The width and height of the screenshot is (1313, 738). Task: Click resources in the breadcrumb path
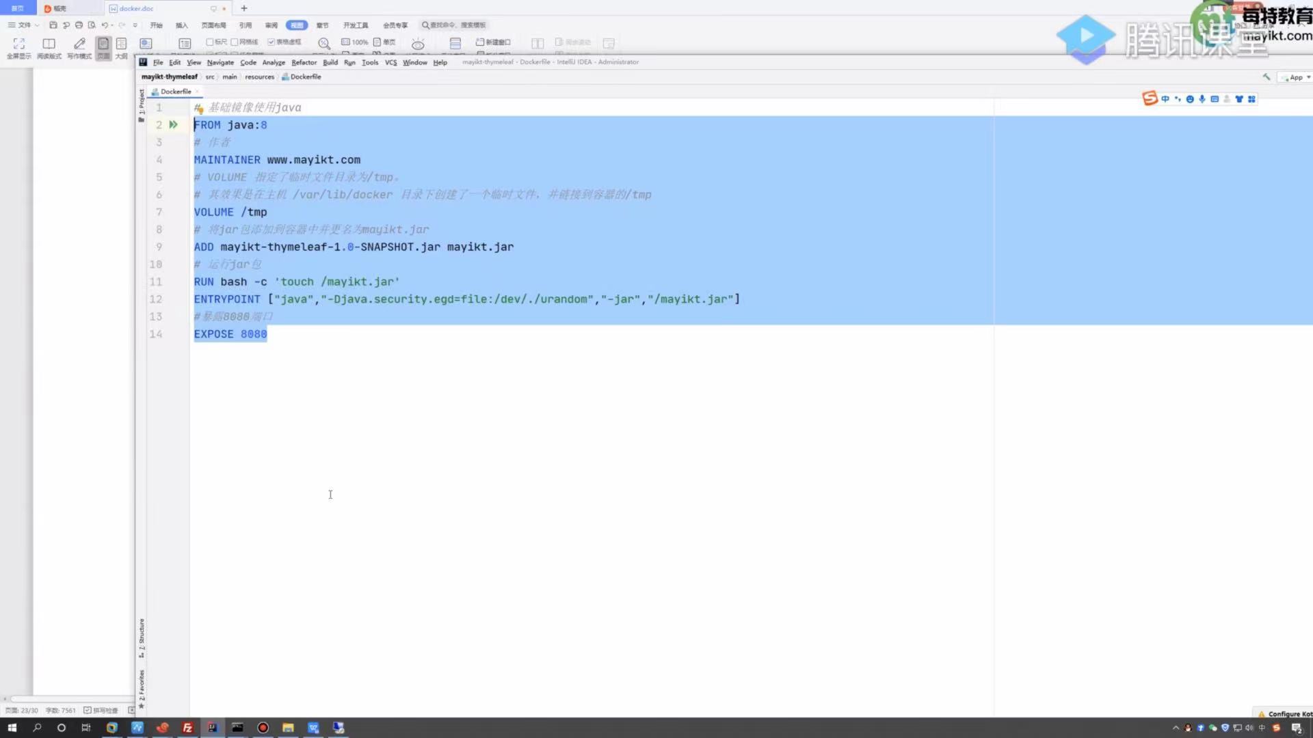(259, 77)
